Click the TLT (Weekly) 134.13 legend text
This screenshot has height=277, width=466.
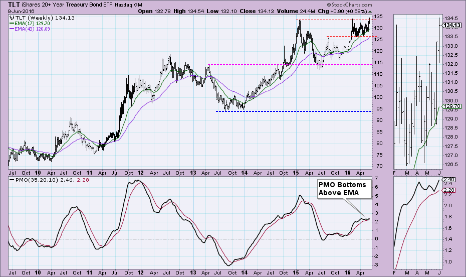45,18
